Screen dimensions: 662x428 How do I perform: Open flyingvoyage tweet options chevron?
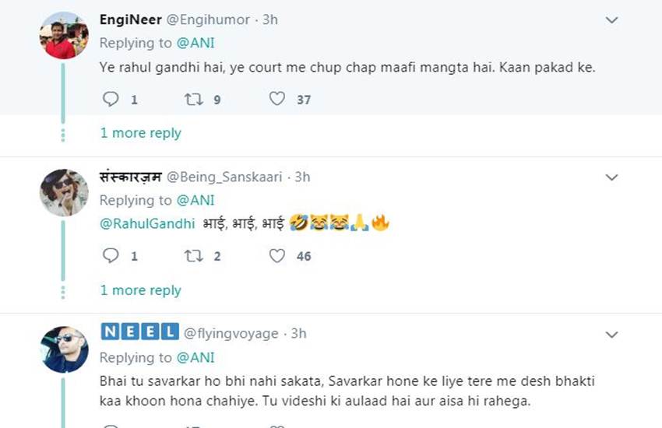tap(612, 335)
